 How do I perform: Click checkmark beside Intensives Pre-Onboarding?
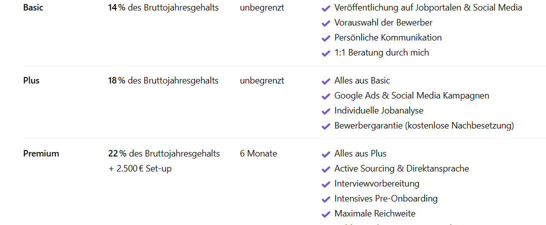tap(326, 199)
